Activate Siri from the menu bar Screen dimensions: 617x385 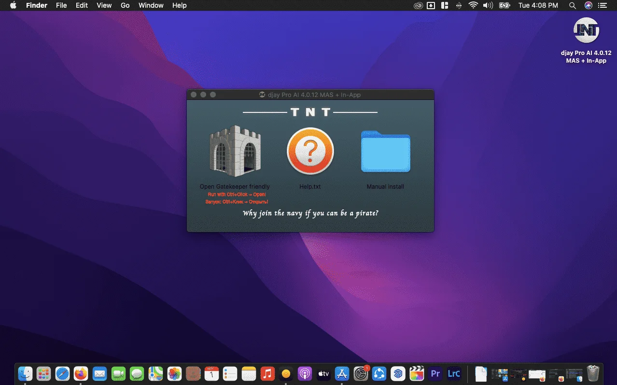tap(588, 5)
